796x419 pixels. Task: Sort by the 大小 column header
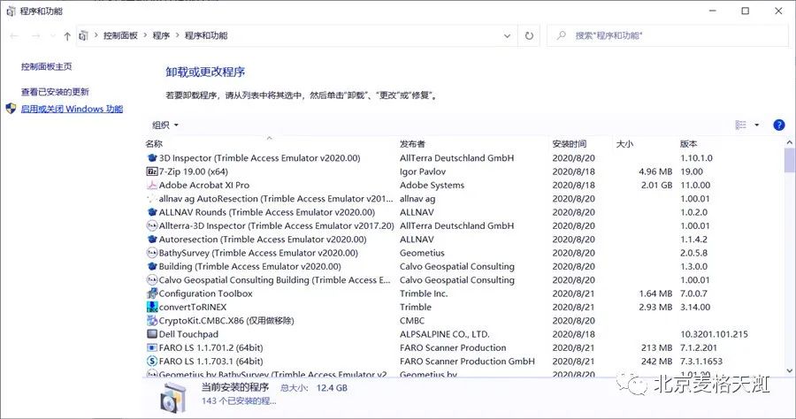pos(624,144)
